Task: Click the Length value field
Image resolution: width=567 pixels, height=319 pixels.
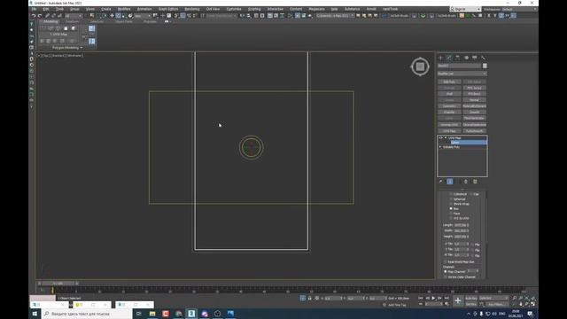Action: (x=462, y=225)
